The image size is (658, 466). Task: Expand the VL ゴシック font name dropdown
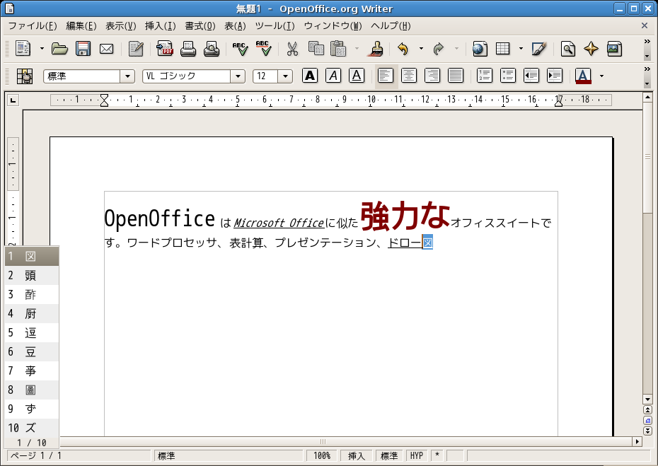[238, 76]
